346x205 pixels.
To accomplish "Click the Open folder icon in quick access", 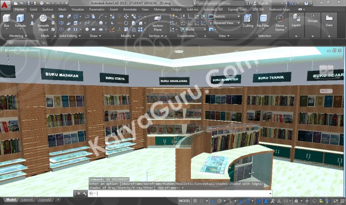I will coord(22,3).
